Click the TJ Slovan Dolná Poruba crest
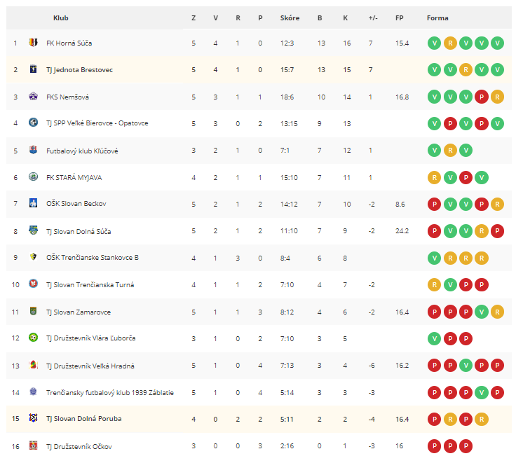Viewport: 516px width, 463px height. pos(33,417)
